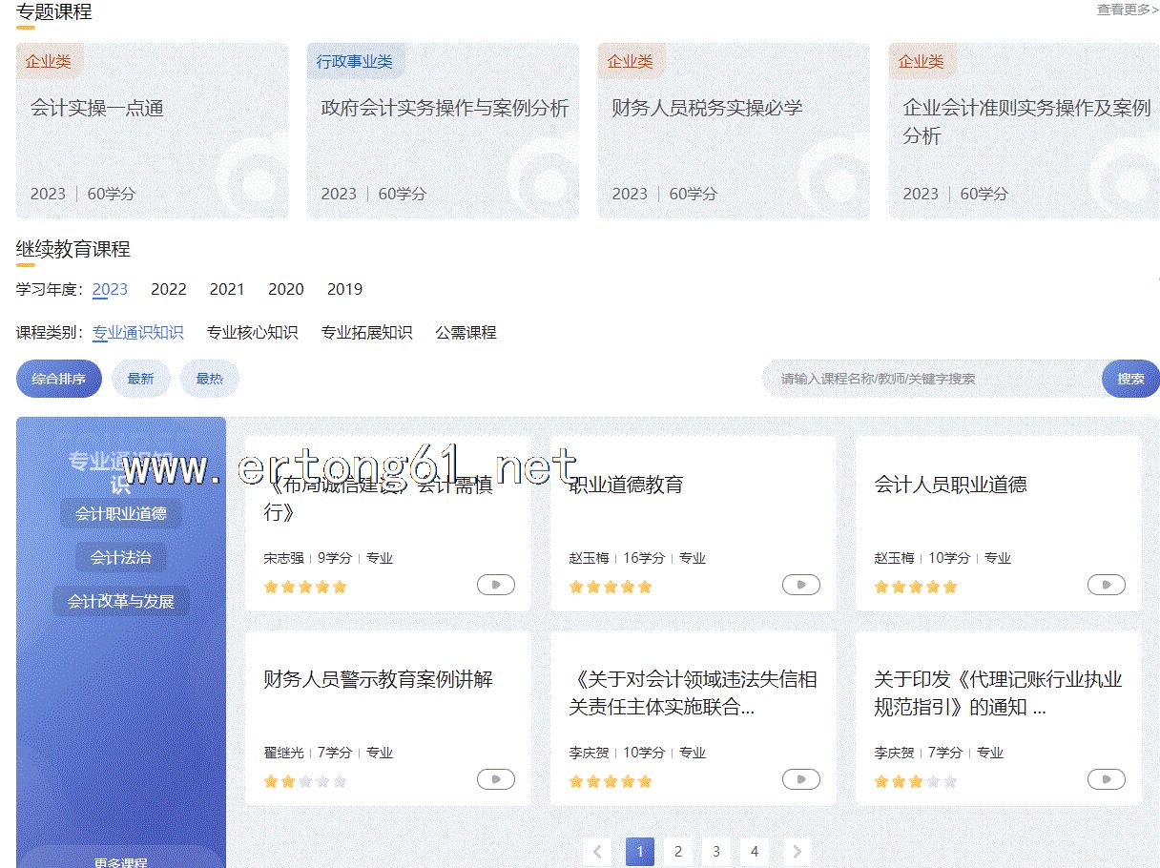
Task: Play the 宋志强 9学分 course video
Action: pos(495,585)
